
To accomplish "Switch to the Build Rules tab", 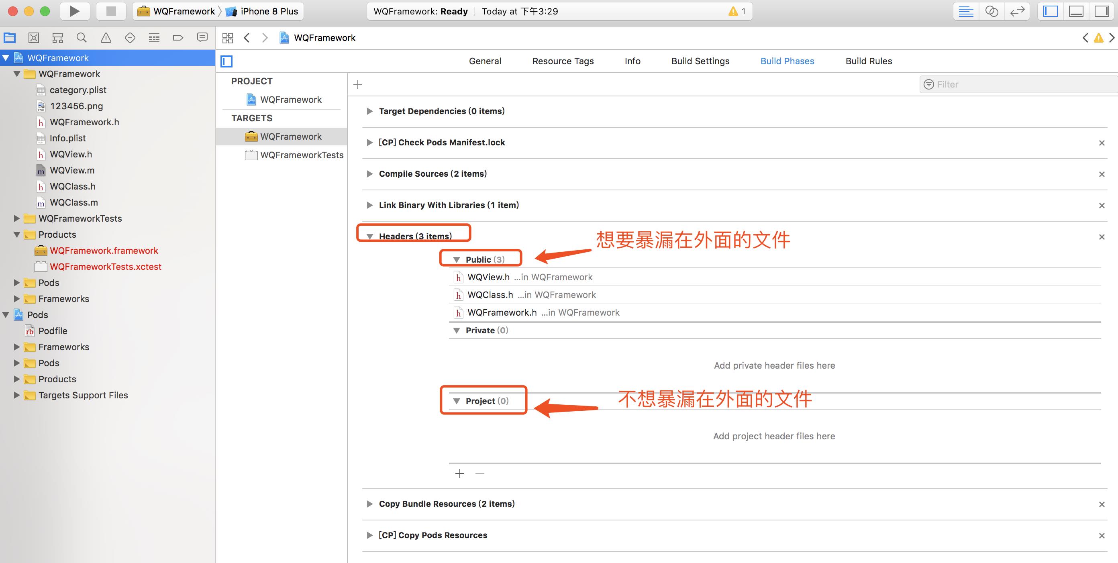I will pyautogui.click(x=869, y=61).
